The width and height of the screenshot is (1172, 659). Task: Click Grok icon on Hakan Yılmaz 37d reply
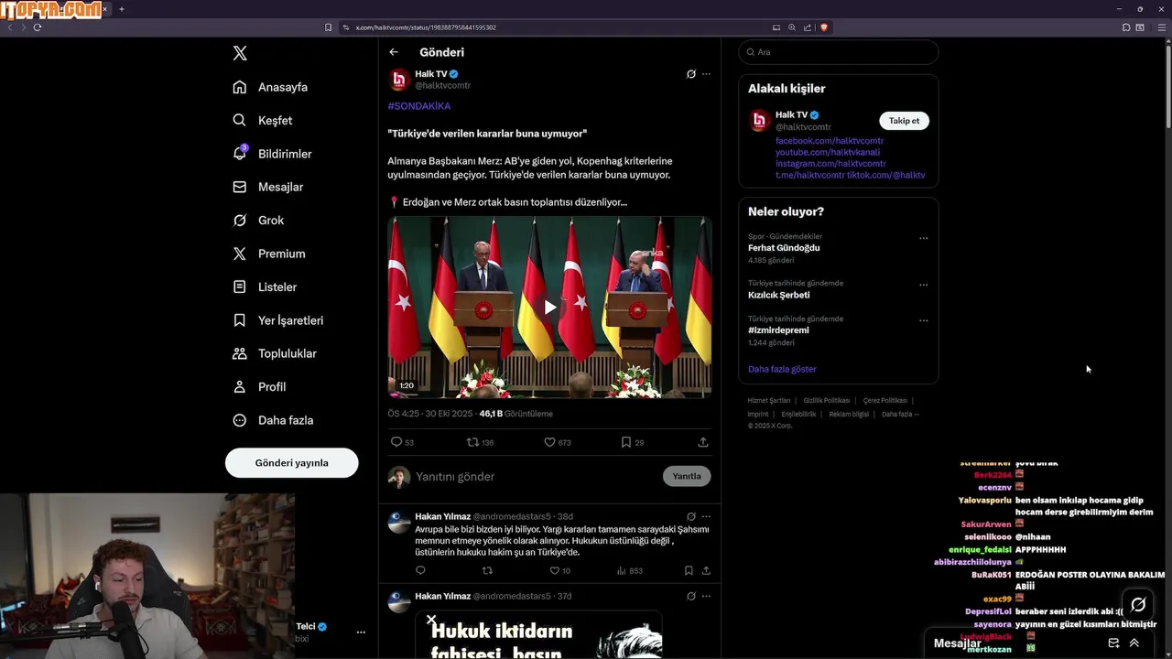click(x=691, y=596)
